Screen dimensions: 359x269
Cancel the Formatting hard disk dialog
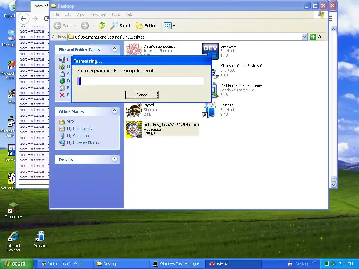[x=142, y=95]
